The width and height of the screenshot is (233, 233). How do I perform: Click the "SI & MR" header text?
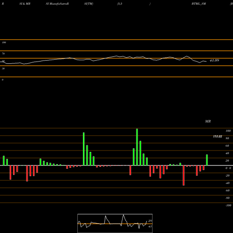(x=25, y=4)
